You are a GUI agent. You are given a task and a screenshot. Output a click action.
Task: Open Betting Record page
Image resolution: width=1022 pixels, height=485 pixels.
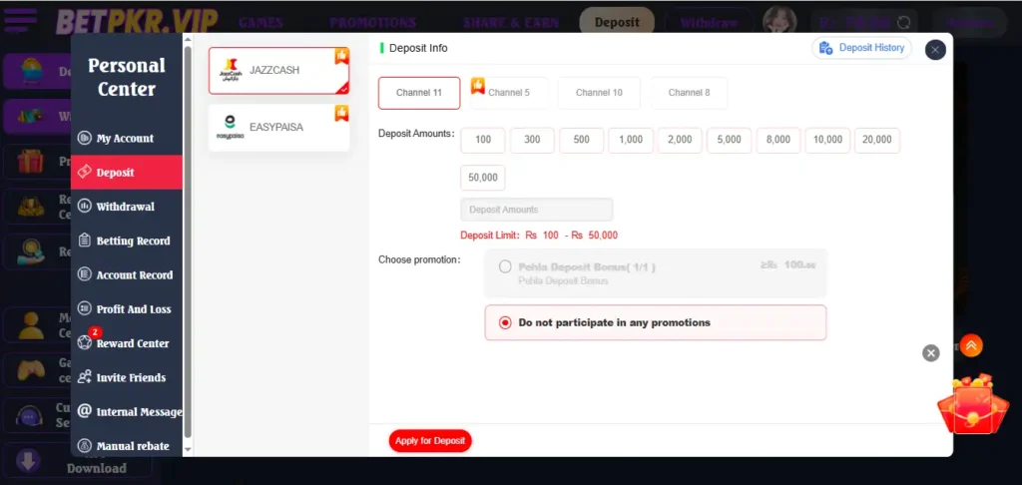point(127,241)
